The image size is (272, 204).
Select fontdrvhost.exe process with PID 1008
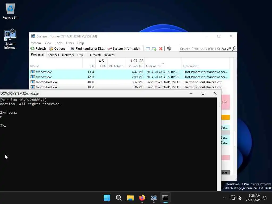[x=129, y=87]
